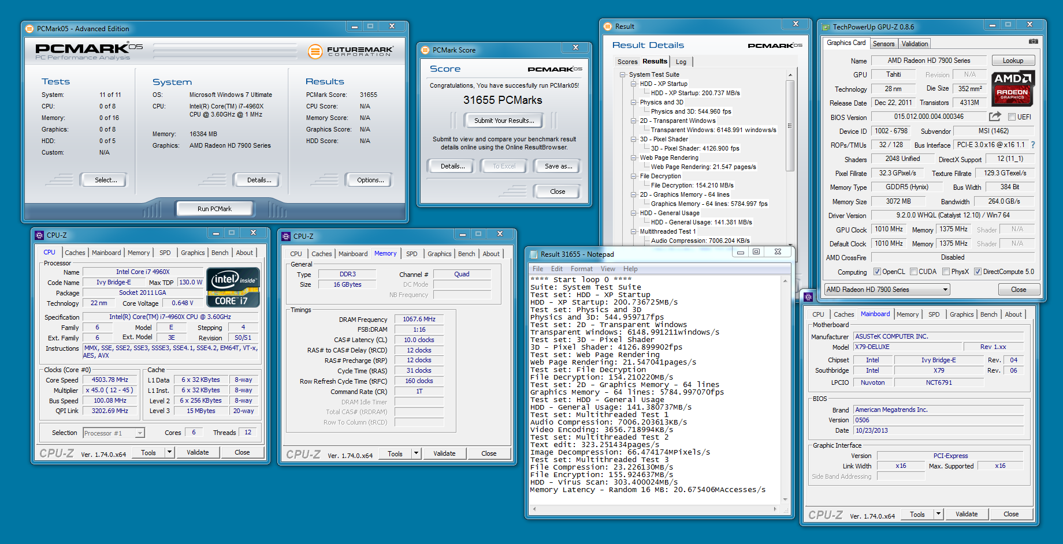Click the Notepad vertical scrollbar down arrow
This screenshot has width=1063, height=544.
pyautogui.click(x=785, y=500)
